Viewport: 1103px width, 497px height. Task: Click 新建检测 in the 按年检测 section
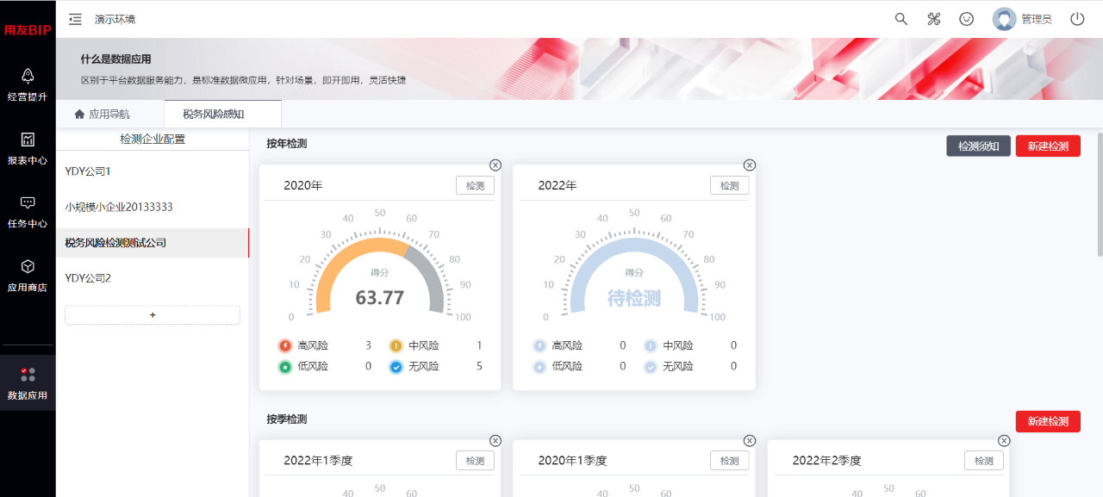point(1048,146)
